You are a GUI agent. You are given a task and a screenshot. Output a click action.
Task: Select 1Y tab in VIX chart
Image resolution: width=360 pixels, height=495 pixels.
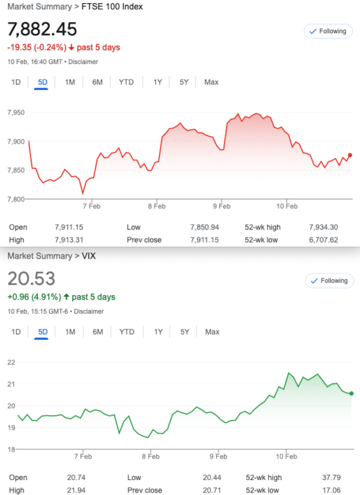[x=158, y=332]
